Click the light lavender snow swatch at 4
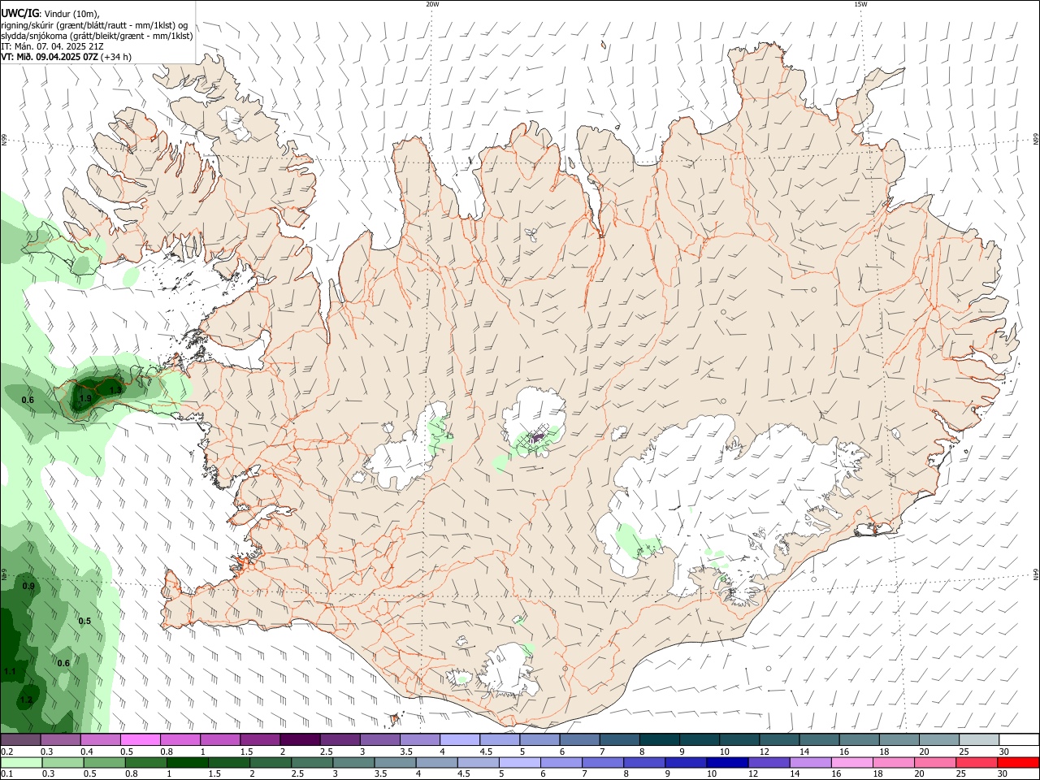The height and width of the screenshot is (780, 1040). pyautogui.click(x=459, y=740)
